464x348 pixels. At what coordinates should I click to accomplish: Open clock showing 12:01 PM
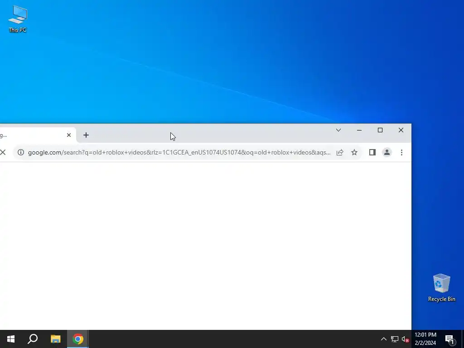(425, 339)
